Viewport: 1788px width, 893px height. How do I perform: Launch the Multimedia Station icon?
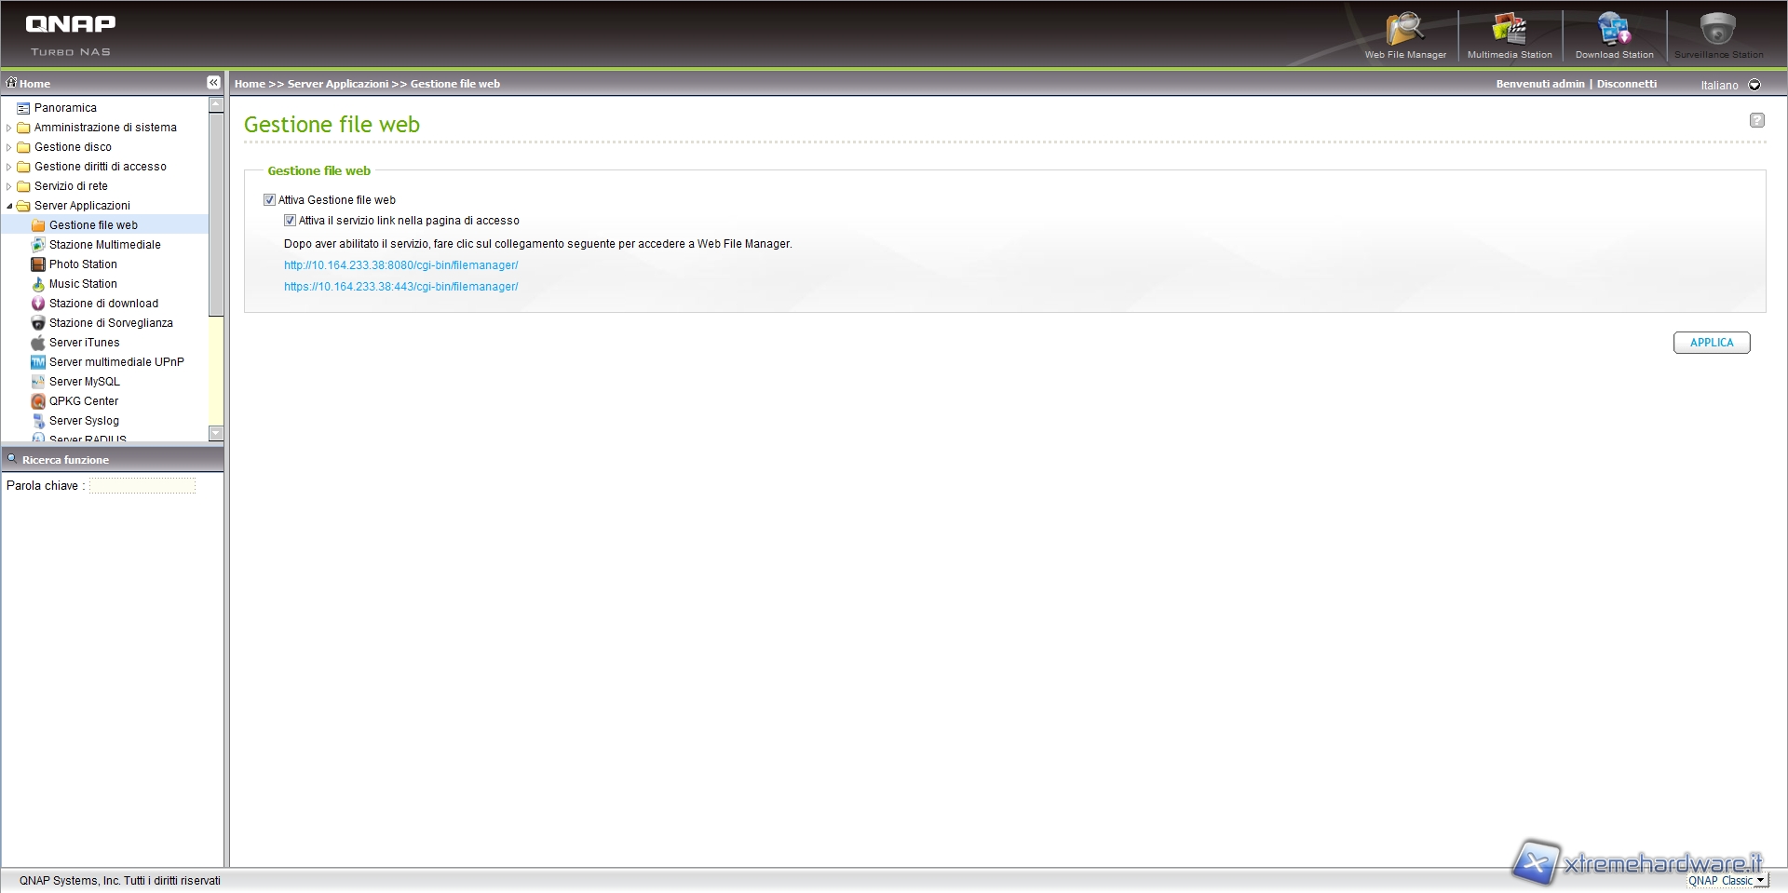(x=1509, y=30)
